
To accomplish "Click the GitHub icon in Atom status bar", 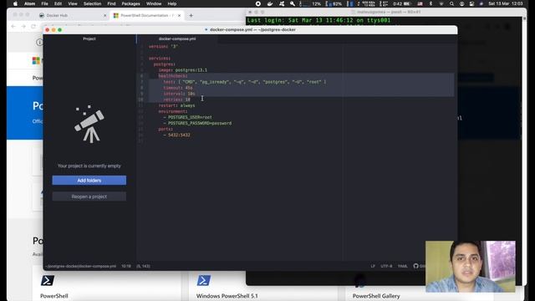I will click(x=416, y=266).
